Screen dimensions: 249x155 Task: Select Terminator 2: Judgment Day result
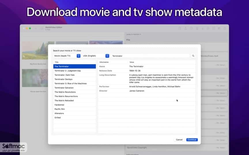pyautogui.click(x=74, y=71)
